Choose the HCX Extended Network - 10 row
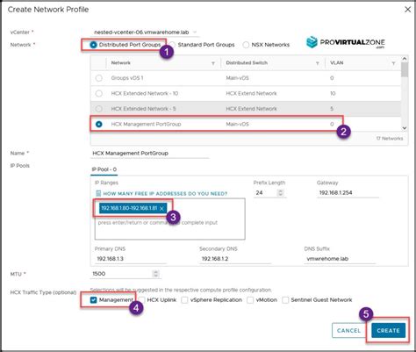This screenshot has width=416, height=352. 246,93
